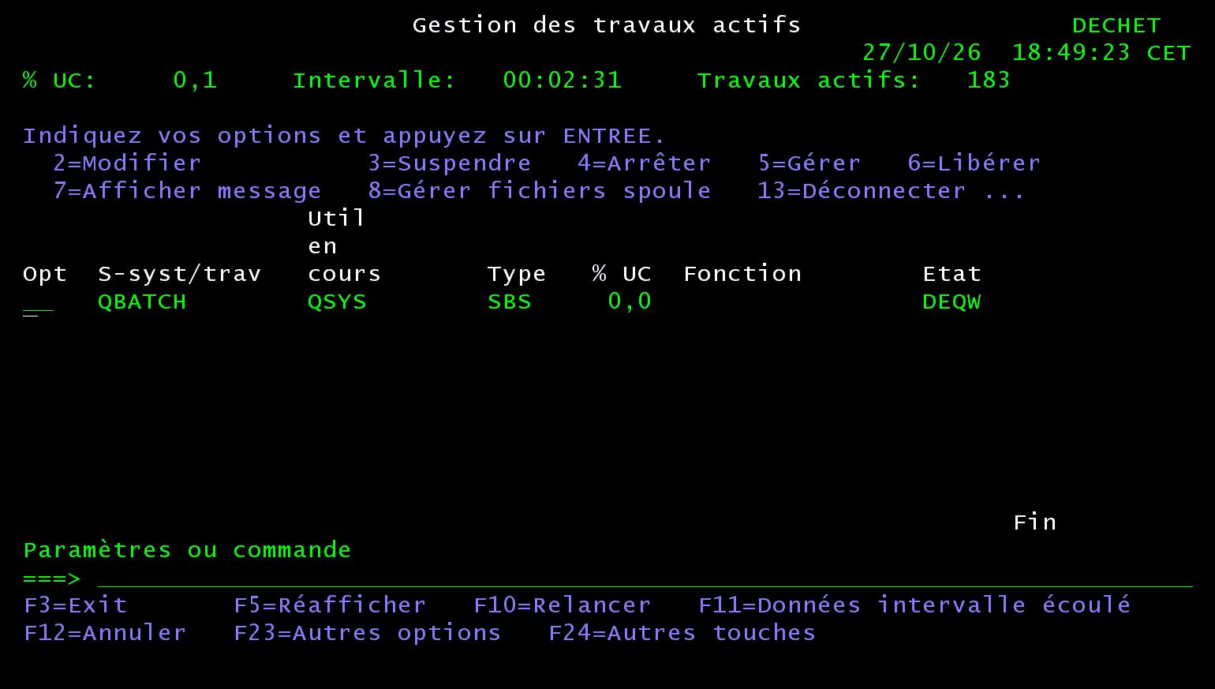
Task: Click option 8=Gérer fichiers spoule
Action: [540, 191]
